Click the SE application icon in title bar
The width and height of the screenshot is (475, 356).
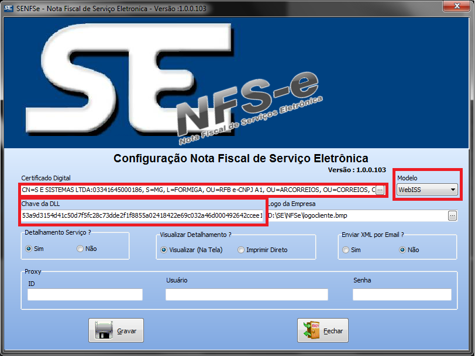click(x=9, y=9)
